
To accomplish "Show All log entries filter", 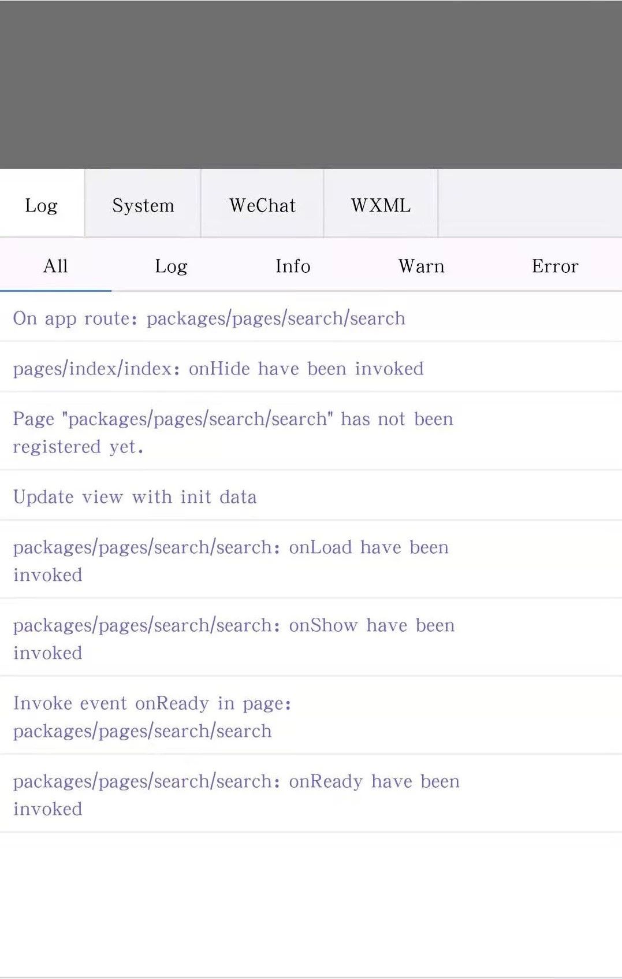I will (x=55, y=265).
